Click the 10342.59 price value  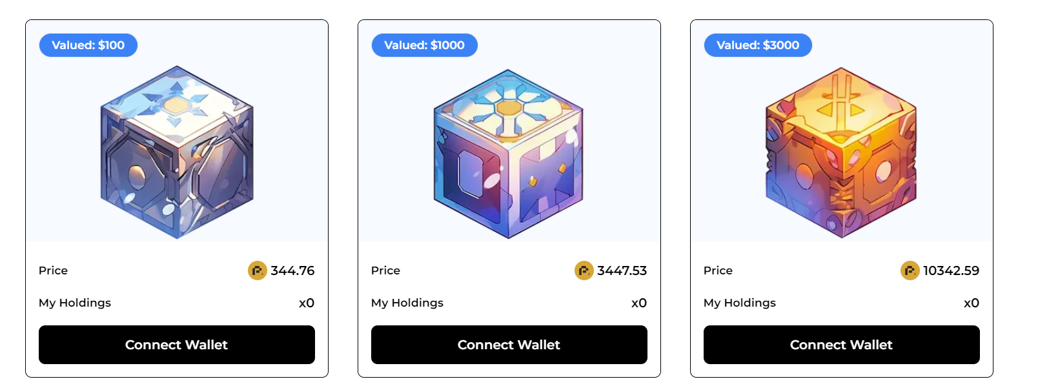tap(951, 271)
